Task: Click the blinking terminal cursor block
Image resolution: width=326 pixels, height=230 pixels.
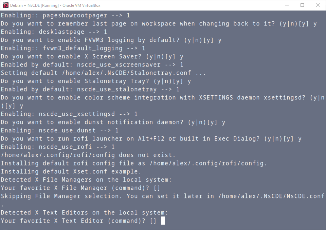Action: 163,221
